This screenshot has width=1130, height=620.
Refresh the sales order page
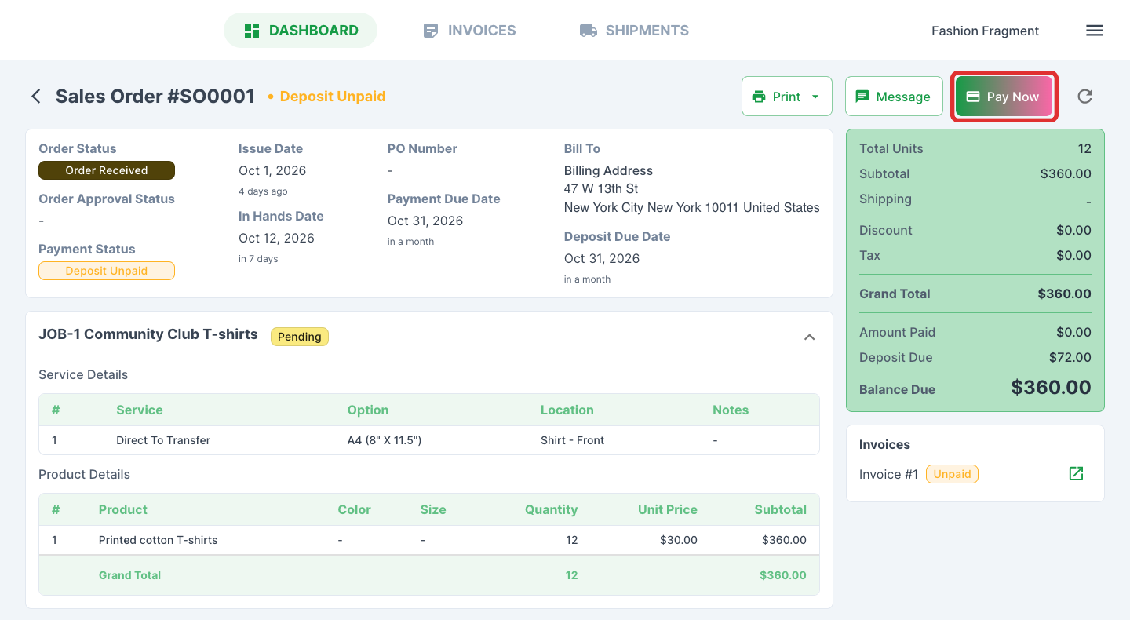pyautogui.click(x=1084, y=97)
